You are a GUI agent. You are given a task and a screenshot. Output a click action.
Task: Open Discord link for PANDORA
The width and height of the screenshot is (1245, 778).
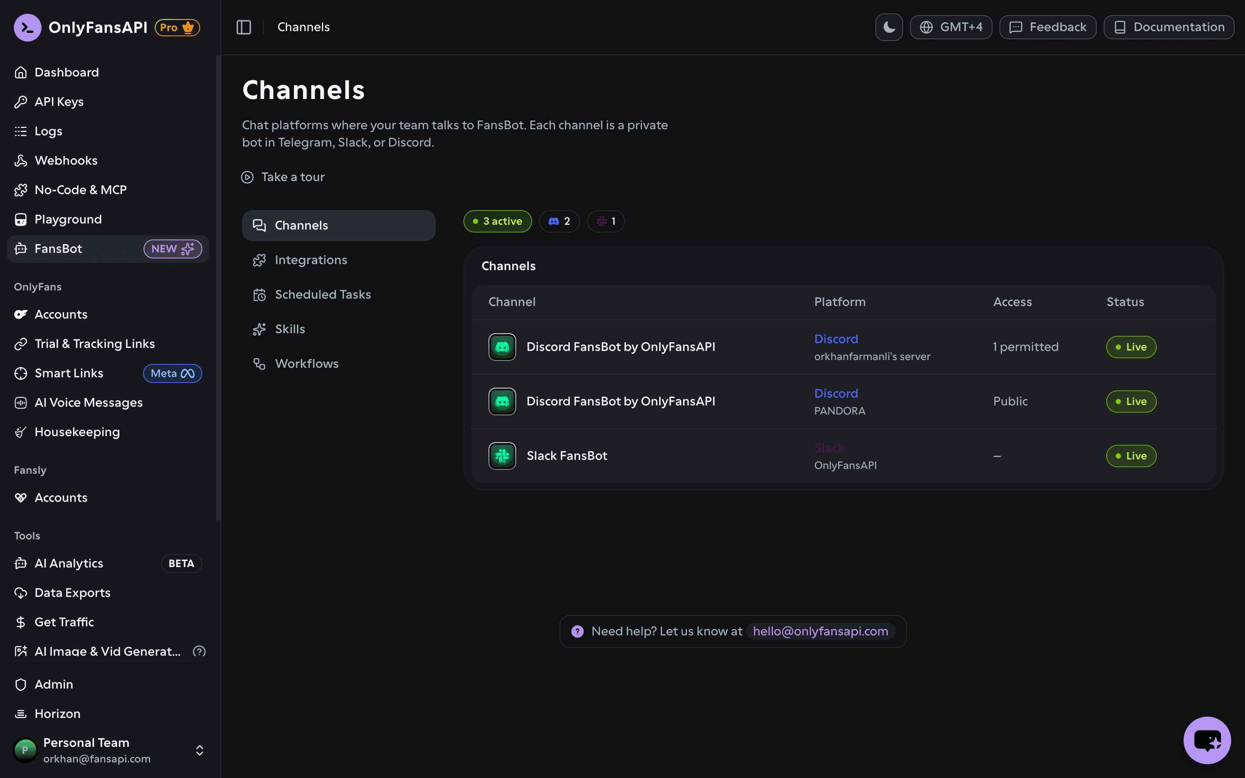point(836,394)
